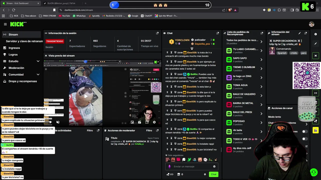Click username YORICLOWN in chat leaderboard

coord(182,40)
